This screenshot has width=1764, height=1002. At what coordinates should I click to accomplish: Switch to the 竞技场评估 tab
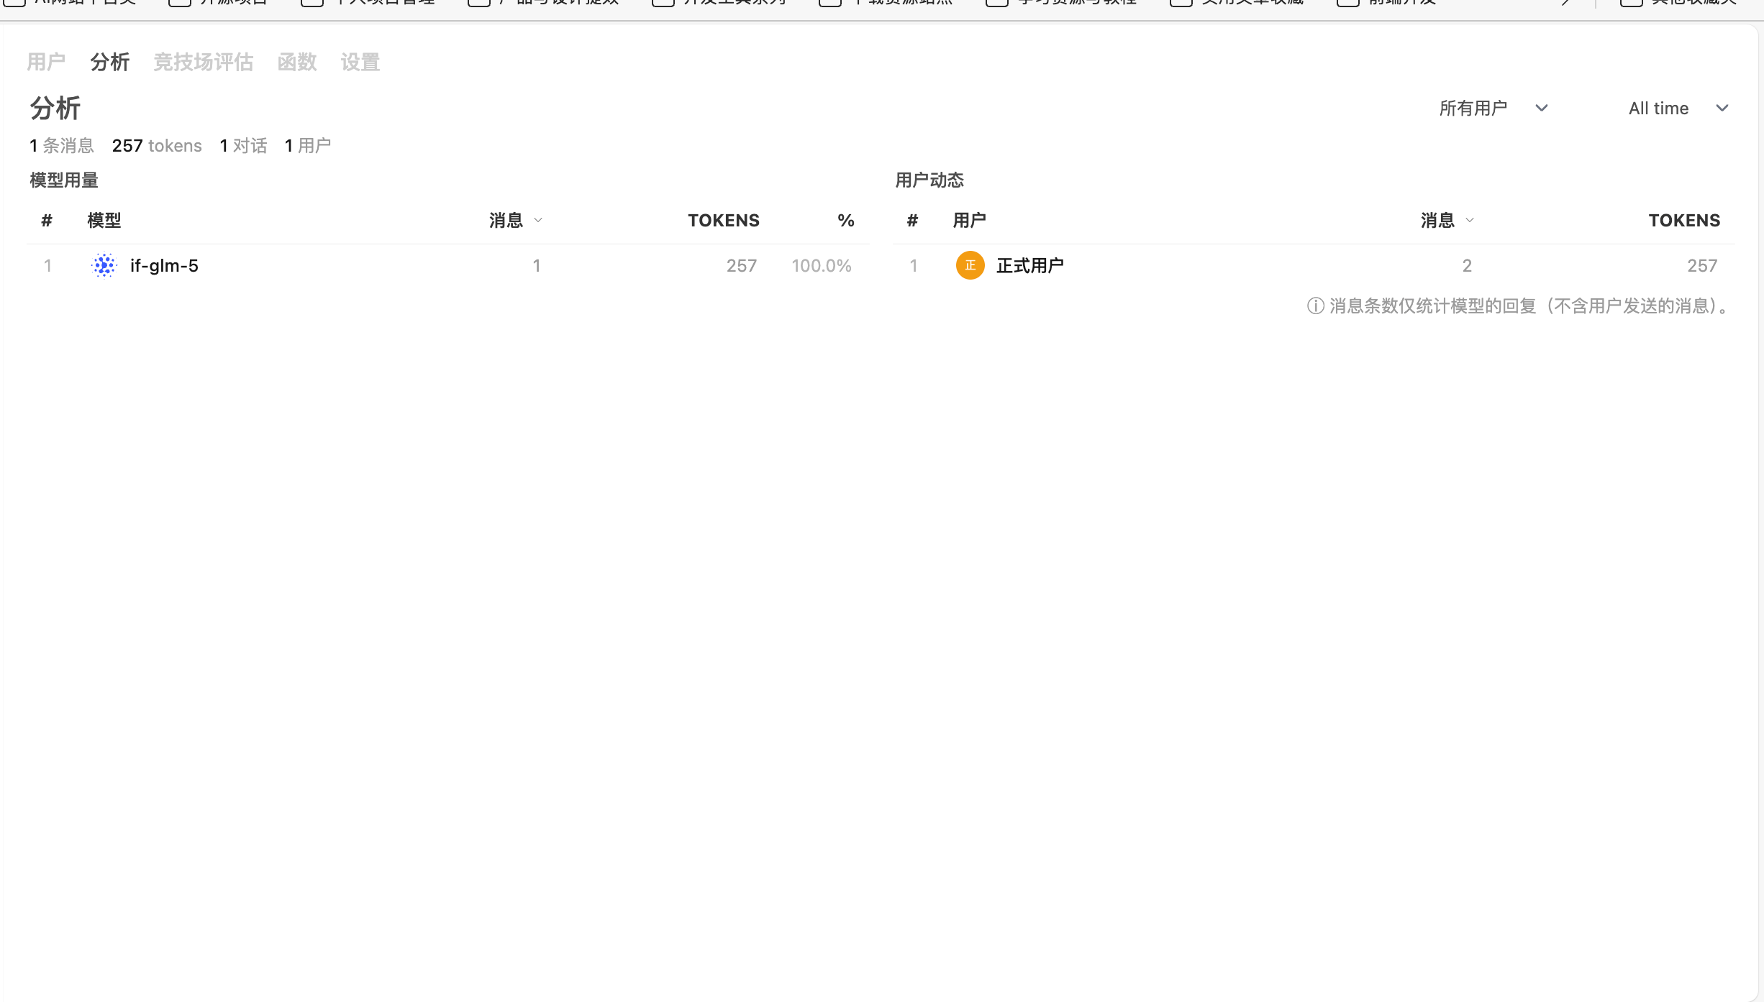point(203,63)
